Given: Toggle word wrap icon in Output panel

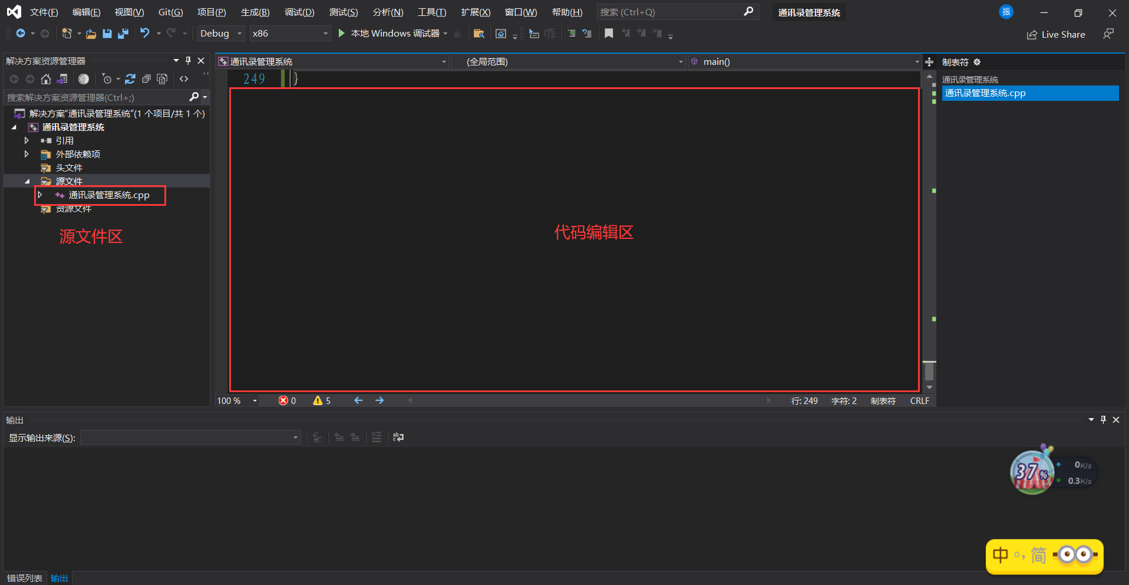Looking at the screenshot, I should tap(398, 437).
